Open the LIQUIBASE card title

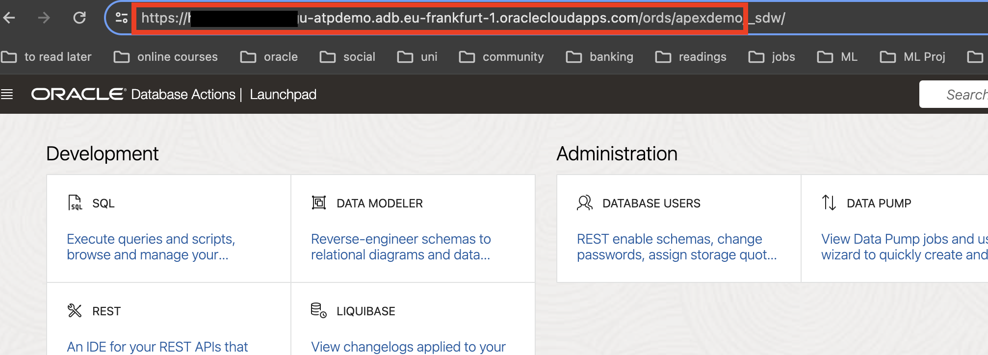(366, 311)
